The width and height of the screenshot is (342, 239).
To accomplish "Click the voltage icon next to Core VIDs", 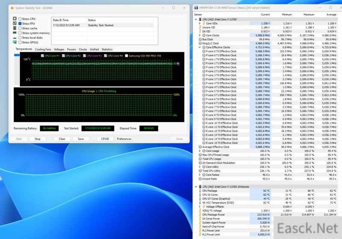I will 204,24.
